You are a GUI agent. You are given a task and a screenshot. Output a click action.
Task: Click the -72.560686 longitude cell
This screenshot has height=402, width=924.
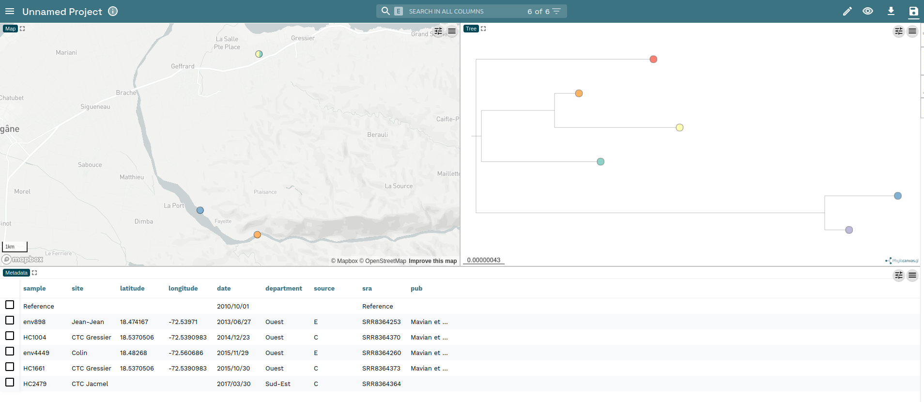click(186, 353)
